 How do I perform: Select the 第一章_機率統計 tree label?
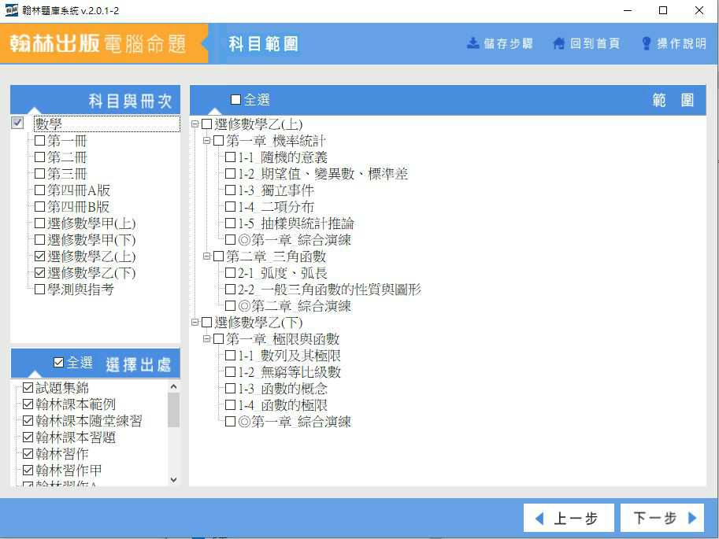276,141
